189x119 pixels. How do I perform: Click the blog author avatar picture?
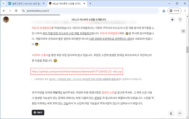tap(6, 19)
